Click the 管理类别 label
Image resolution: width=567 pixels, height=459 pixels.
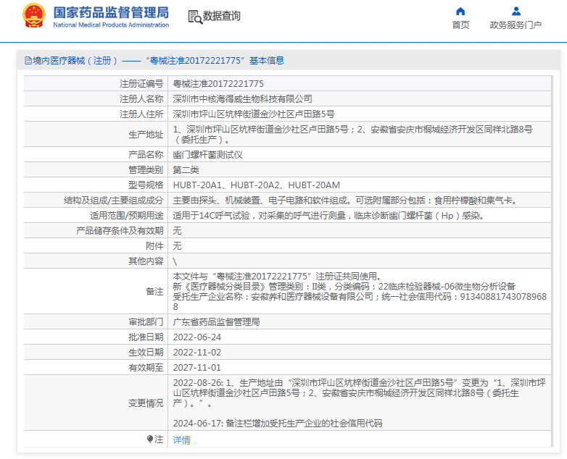[x=146, y=169]
